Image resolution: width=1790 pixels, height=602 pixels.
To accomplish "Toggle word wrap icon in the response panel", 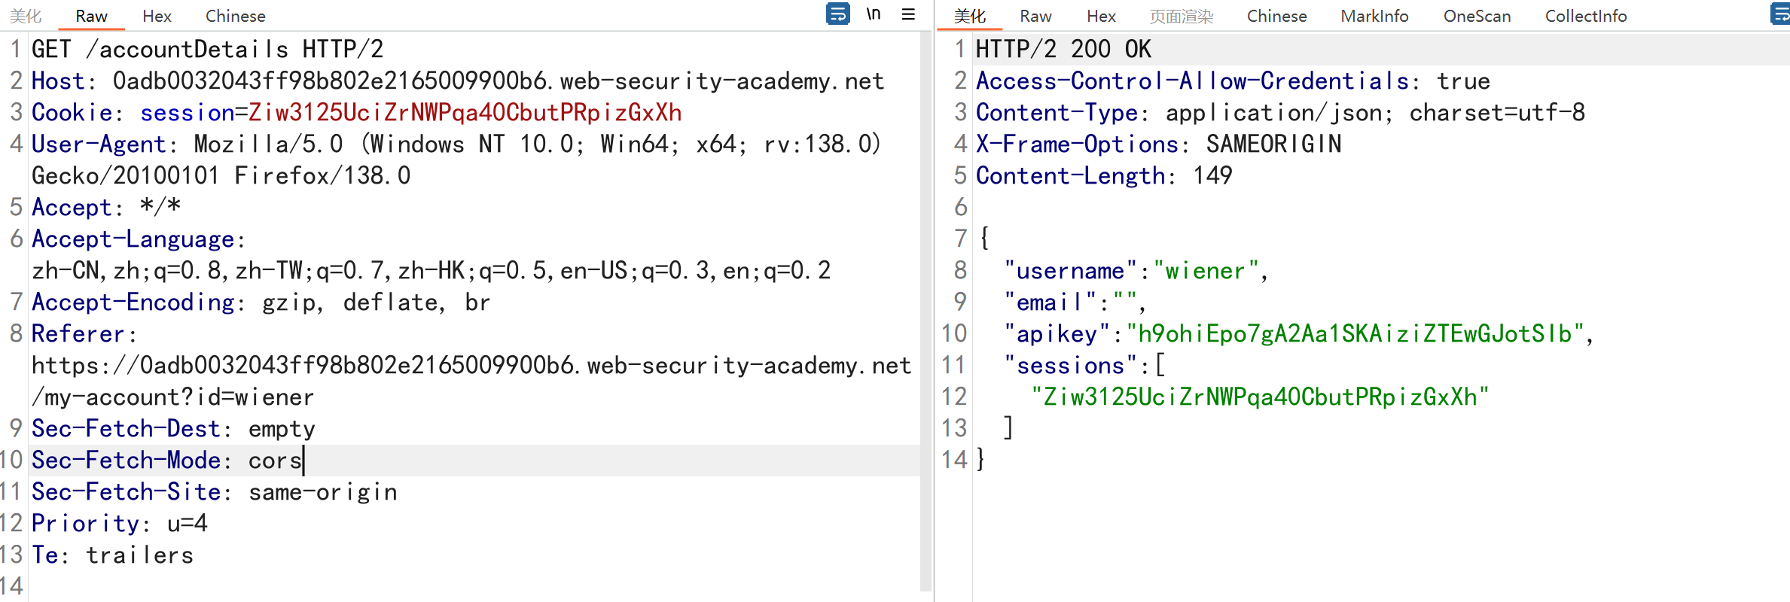I will [x=1780, y=14].
